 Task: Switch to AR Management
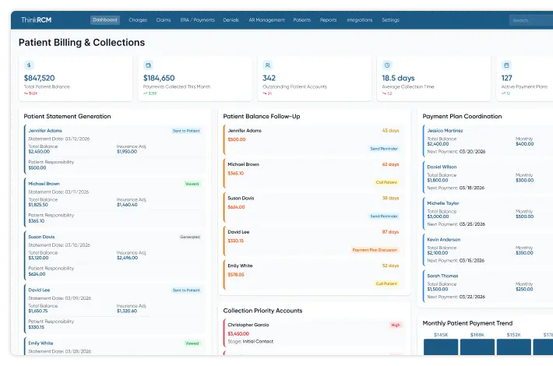tap(266, 20)
